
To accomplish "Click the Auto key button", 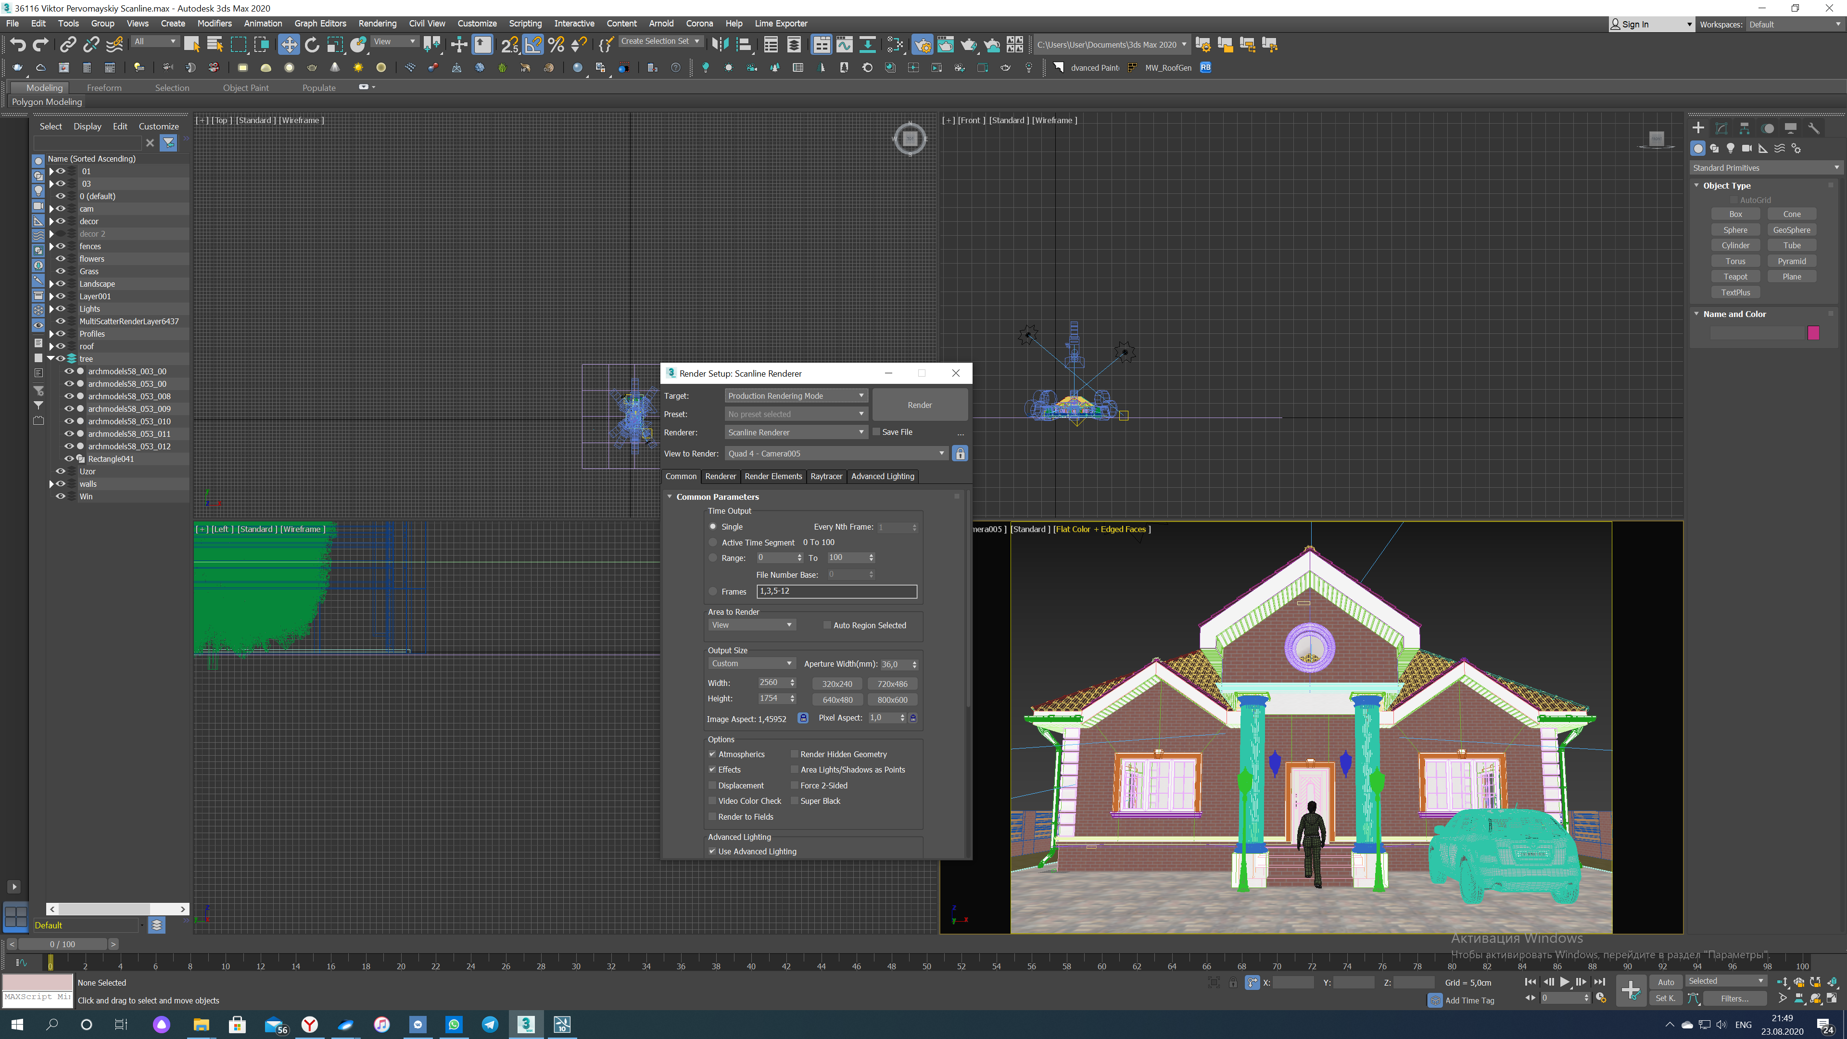I will pos(1666,982).
